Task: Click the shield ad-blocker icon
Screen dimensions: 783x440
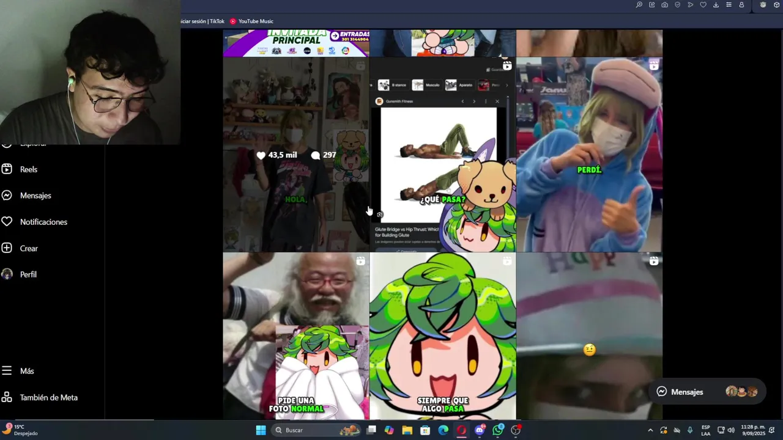Action: pos(678,5)
